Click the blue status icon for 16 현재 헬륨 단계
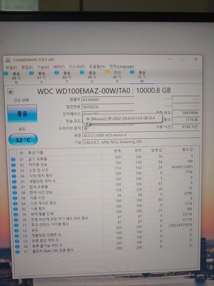The height and width of the screenshot is (286, 214). (x=16, y=214)
